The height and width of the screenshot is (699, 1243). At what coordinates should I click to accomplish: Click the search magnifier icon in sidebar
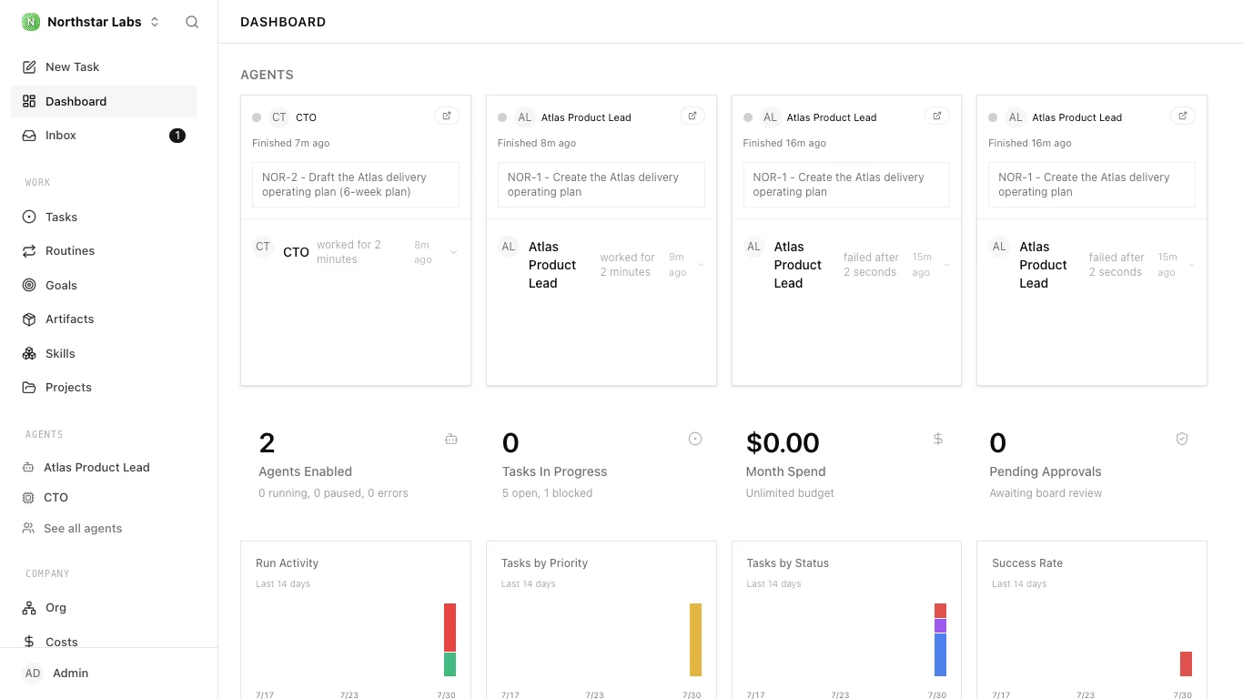(192, 22)
